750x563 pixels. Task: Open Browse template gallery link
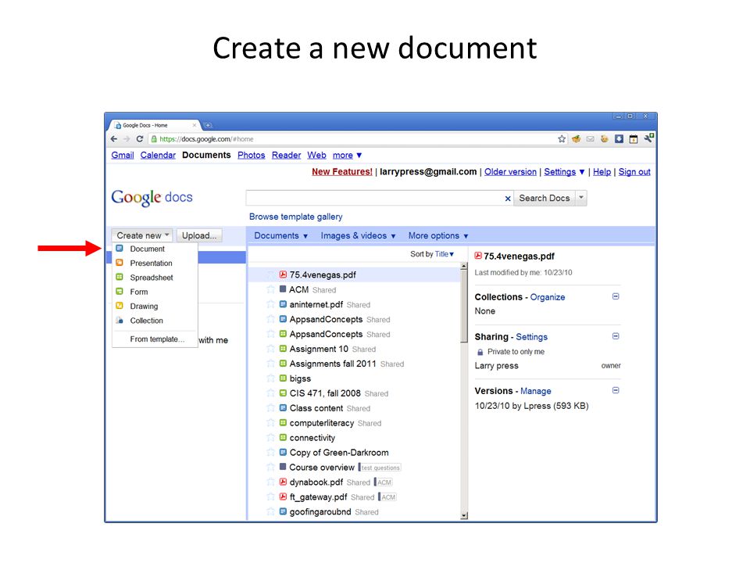[x=295, y=217]
